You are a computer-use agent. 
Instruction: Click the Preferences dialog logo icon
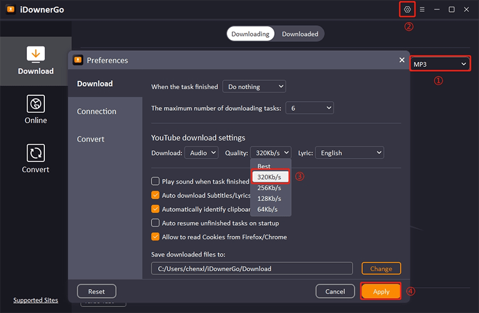tap(78, 60)
